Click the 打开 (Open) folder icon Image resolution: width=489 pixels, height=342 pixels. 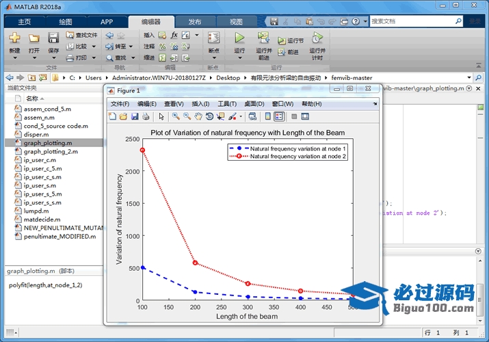[x=34, y=38]
